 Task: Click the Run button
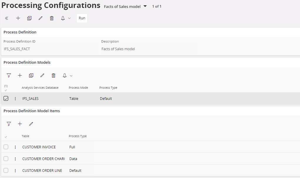[x=82, y=18]
